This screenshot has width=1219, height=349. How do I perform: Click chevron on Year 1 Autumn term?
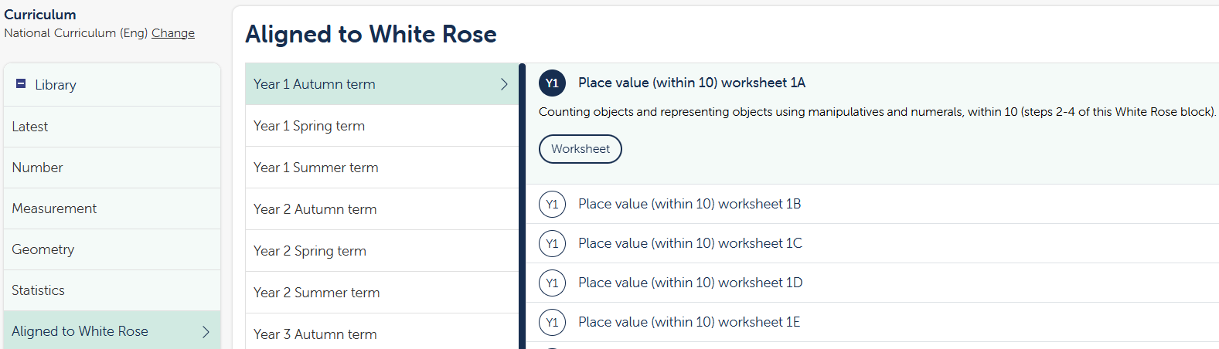(504, 84)
